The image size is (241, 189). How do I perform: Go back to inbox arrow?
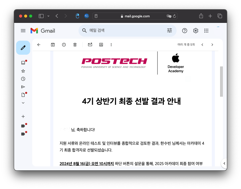[x=39, y=45]
